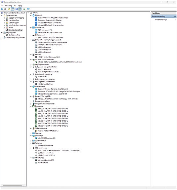Screen dimensions: 177x190
Task: Click the Help toolbar icon
Action: click(x=17, y=9)
